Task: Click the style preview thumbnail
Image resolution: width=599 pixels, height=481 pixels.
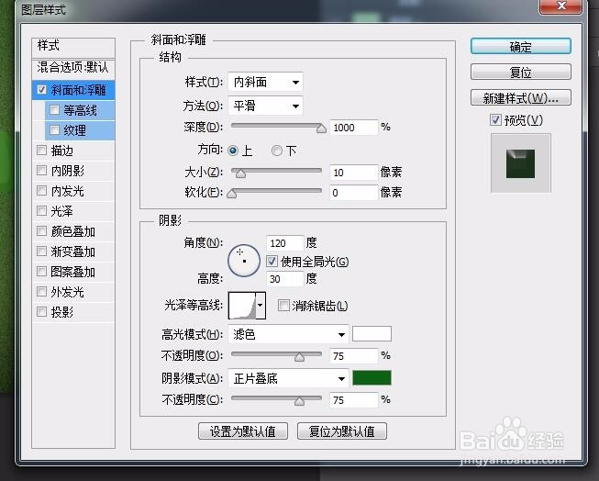Action: coord(521,163)
